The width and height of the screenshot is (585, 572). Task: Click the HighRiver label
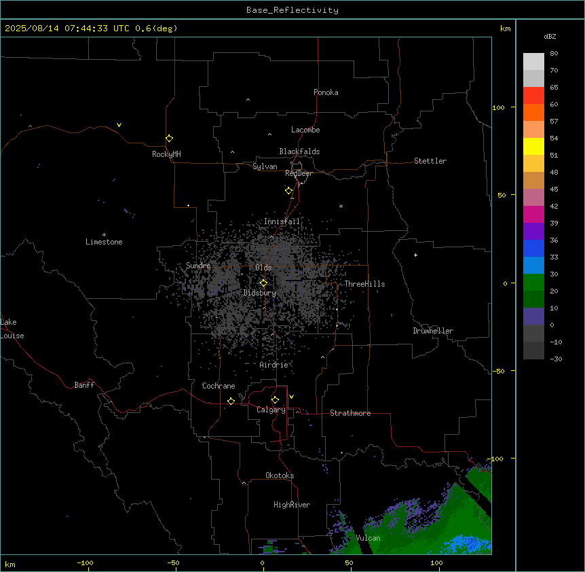coord(292,505)
